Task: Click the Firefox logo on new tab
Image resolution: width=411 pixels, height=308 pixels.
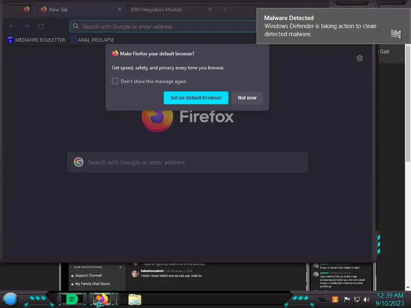Action: (x=157, y=120)
